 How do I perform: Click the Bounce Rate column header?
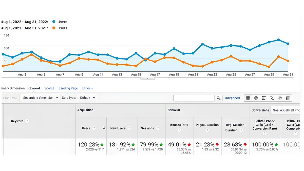[x=179, y=125]
